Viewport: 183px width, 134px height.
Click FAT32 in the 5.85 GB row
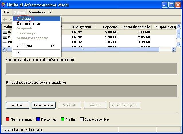pyautogui.click(x=77, y=42)
